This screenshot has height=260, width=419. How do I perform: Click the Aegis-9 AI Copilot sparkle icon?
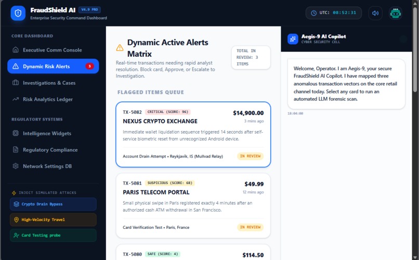tap(293, 39)
